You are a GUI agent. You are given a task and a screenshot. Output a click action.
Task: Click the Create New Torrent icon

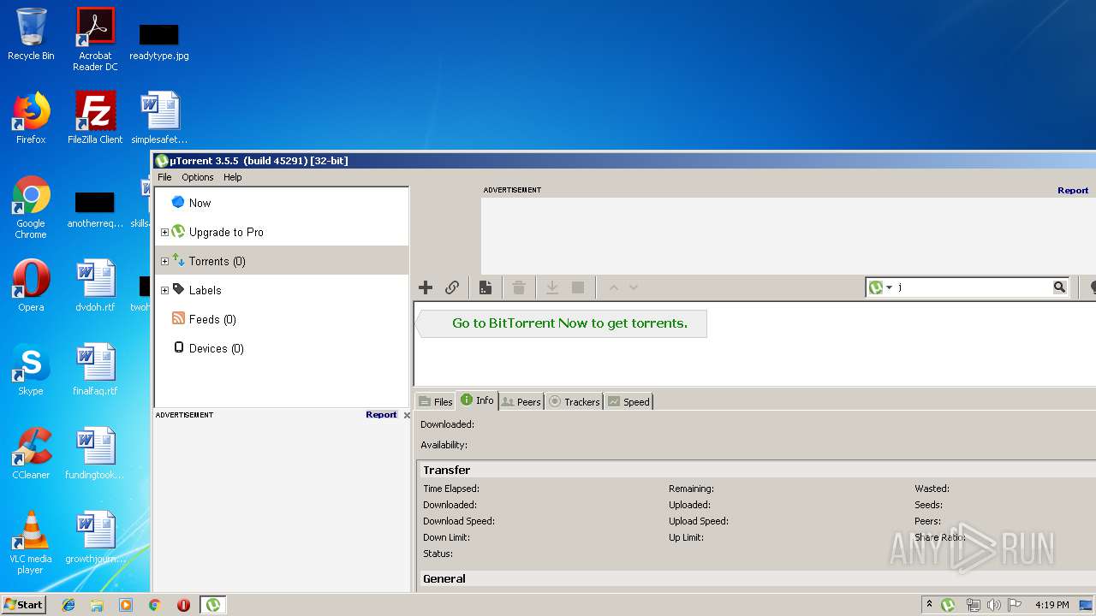485,287
